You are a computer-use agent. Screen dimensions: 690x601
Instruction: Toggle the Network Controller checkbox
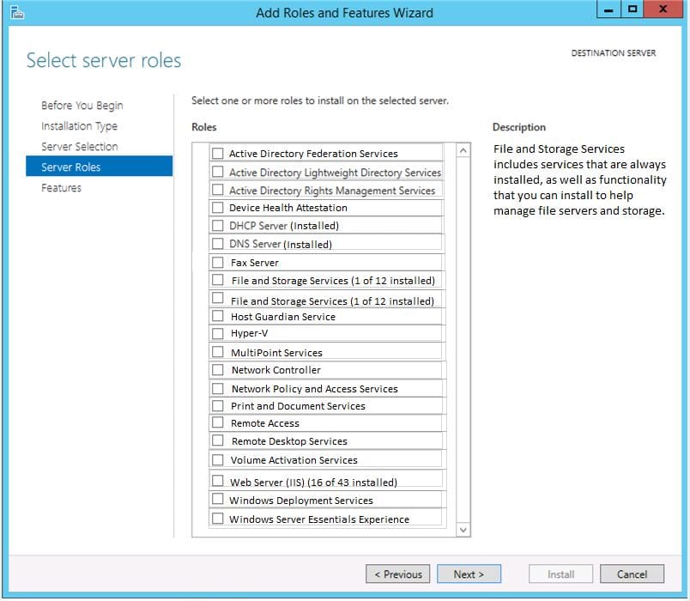(x=217, y=369)
